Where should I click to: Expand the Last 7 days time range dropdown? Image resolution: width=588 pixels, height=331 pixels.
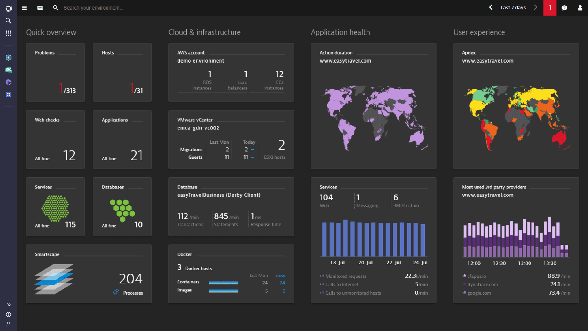coord(513,8)
